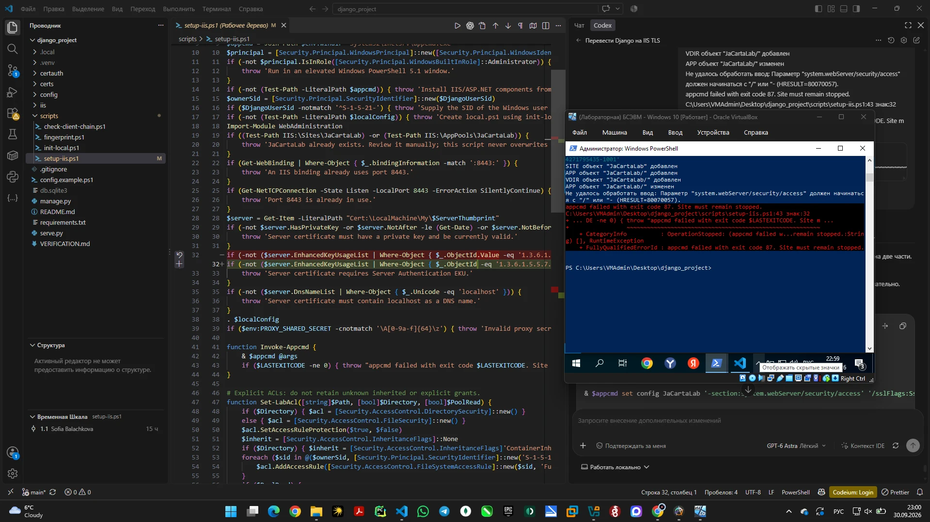
Task: Click the main* branch in status bar
Action: click(x=33, y=492)
